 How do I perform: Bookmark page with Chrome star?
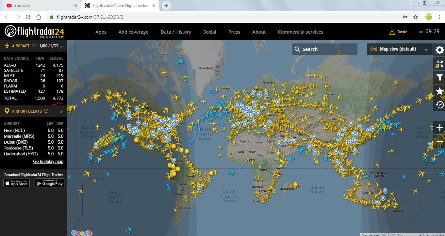point(416,17)
